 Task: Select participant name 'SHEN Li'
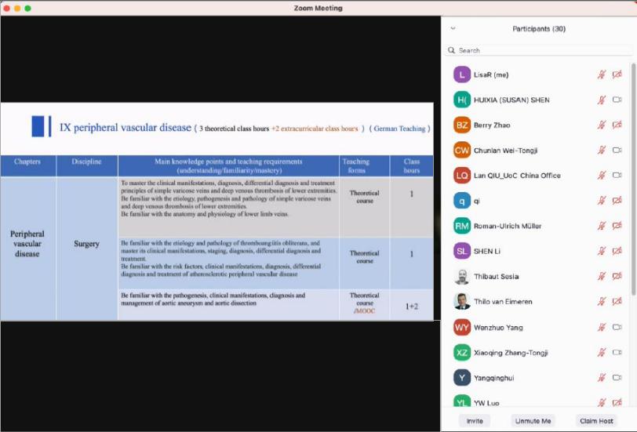[x=486, y=252]
